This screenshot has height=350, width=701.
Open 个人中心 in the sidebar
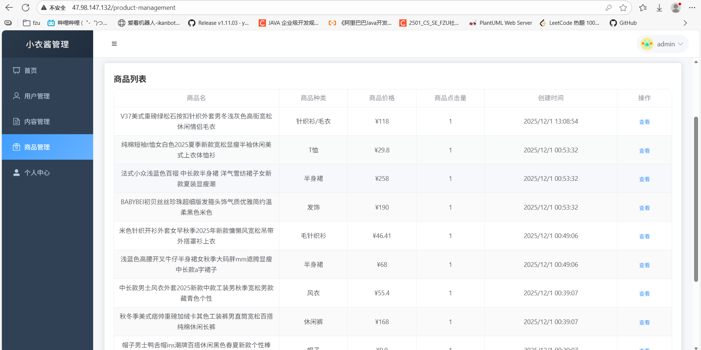click(47, 172)
